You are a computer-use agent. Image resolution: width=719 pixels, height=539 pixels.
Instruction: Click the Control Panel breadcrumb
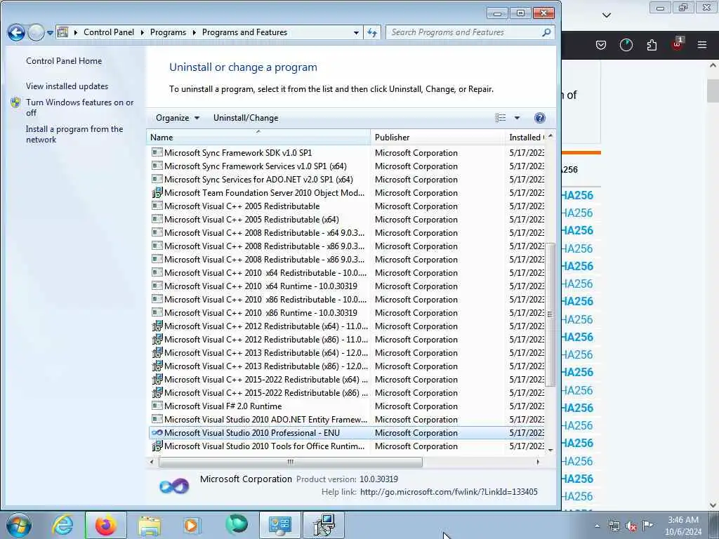pos(109,32)
